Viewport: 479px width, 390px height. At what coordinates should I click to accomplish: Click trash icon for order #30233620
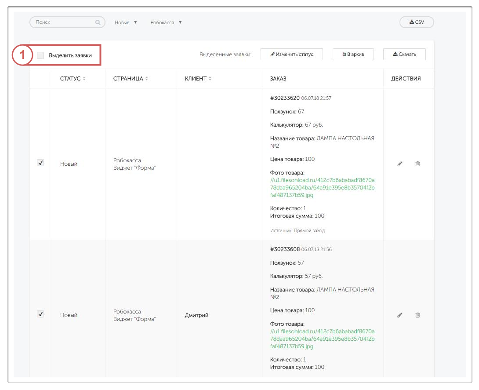click(417, 164)
